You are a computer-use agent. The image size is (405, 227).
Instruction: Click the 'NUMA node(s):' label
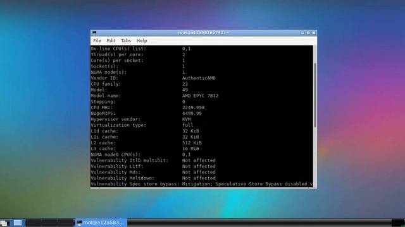pyautogui.click(x=109, y=73)
